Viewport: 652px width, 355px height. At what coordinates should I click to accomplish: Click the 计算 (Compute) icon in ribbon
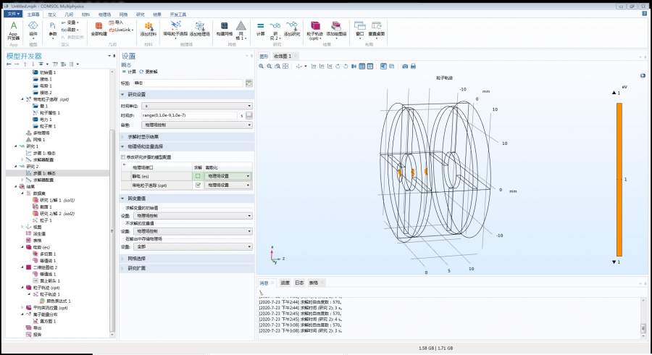tap(260, 27)
